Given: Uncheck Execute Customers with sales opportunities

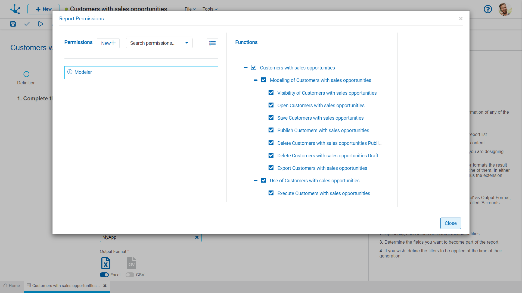Looking at the screenshot, I should [271, 193].
